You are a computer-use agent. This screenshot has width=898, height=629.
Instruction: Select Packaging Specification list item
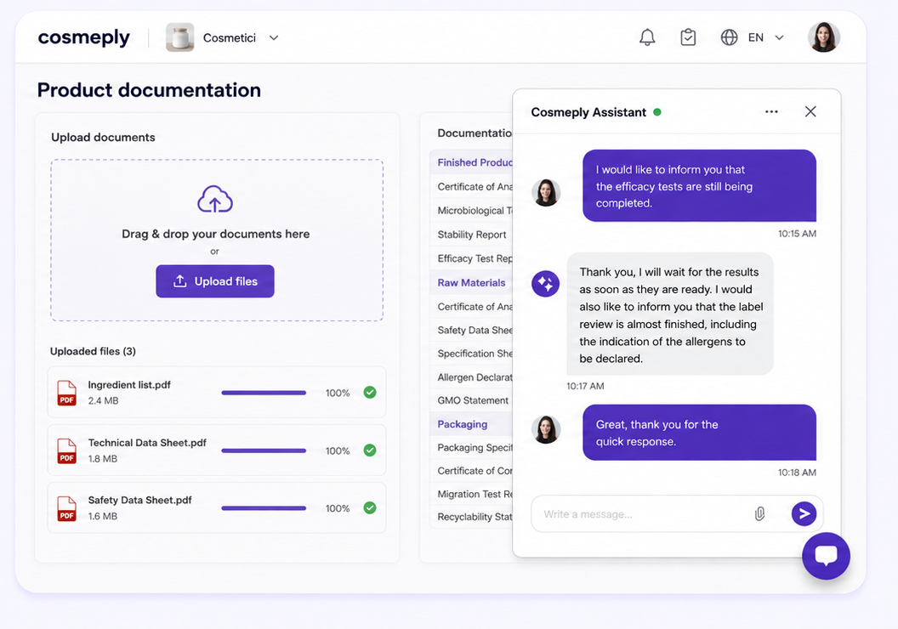click(471, 448)
